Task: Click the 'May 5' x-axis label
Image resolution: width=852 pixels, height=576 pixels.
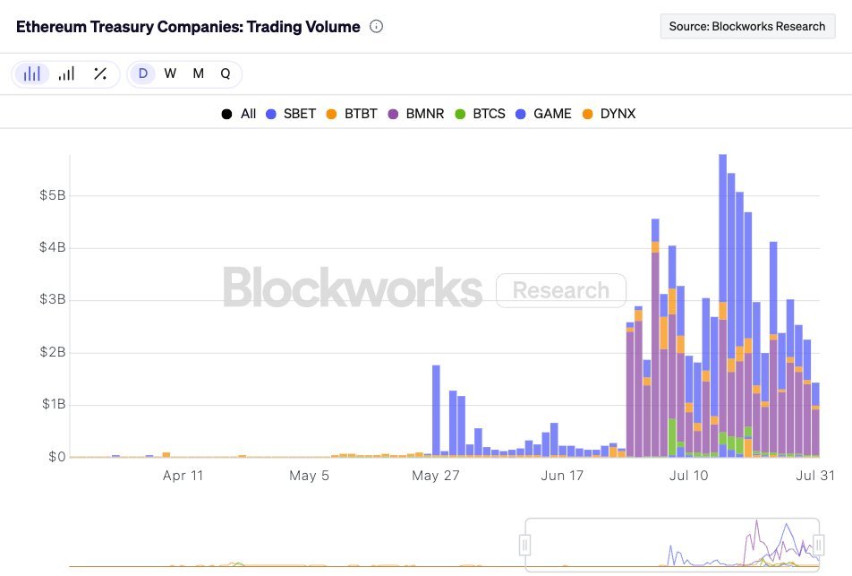Action: [309, 476]
